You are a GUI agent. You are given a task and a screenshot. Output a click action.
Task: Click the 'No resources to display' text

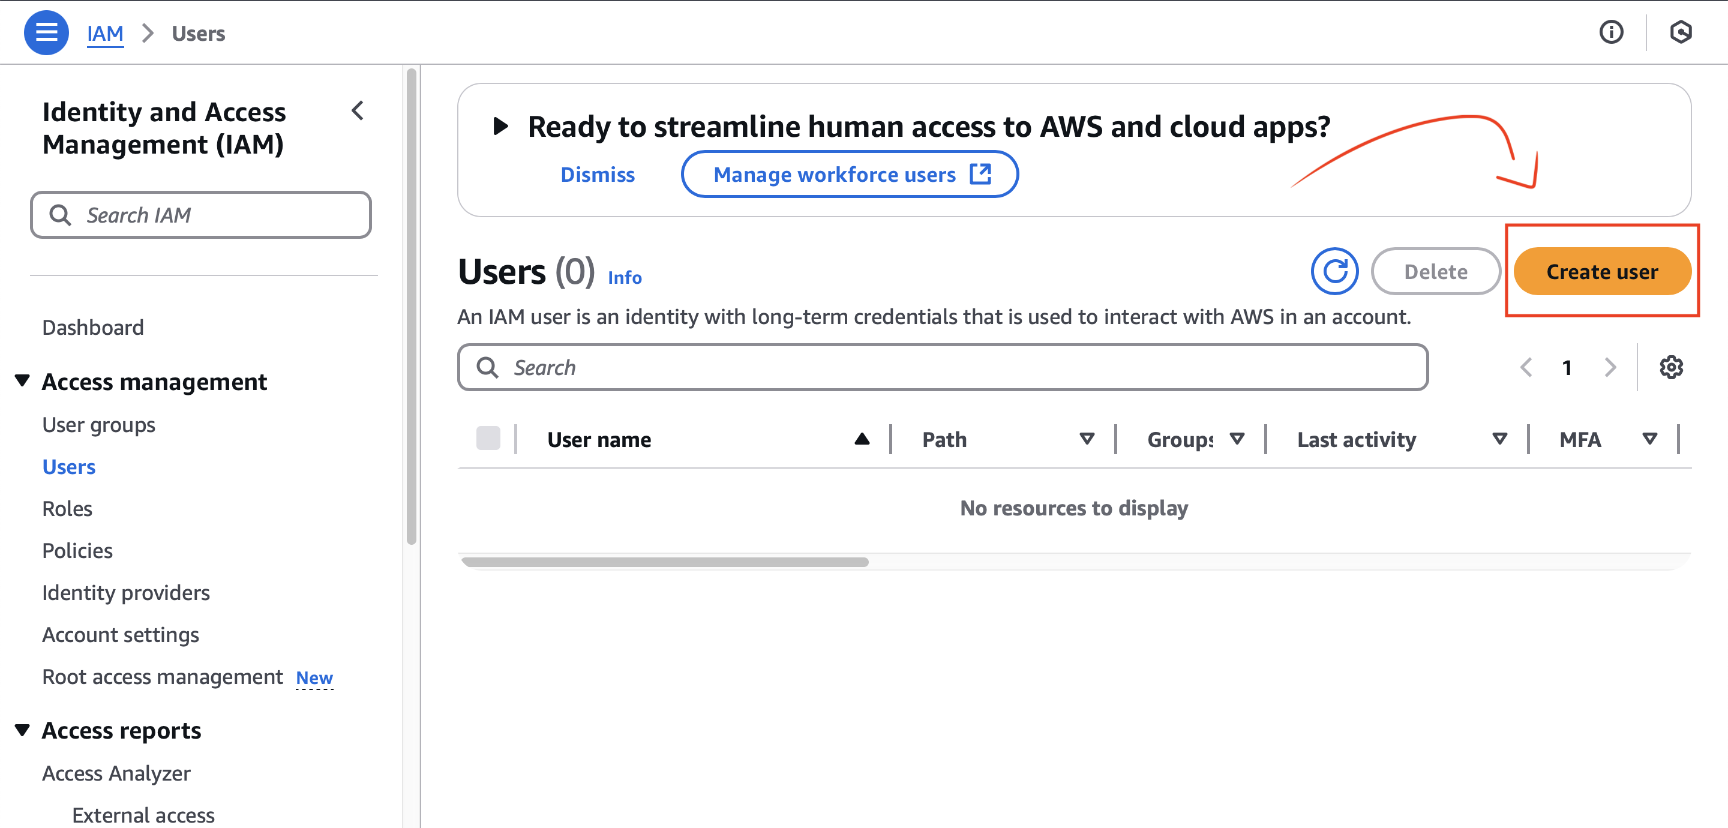pyautogui.click(x=1074, y=509)
